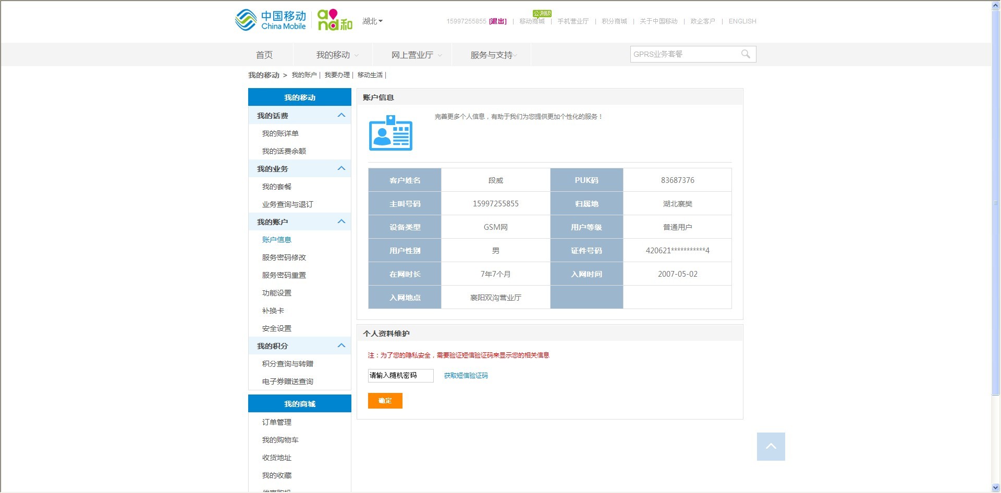Click the 退出 logout link
The image size is (1001, 493).
(498, 21)
